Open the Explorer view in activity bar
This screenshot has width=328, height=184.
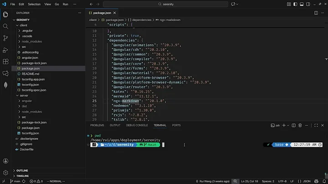click(5, 14)
